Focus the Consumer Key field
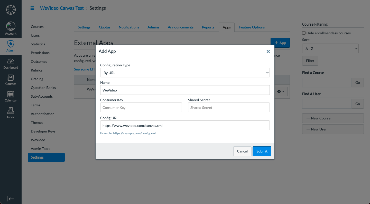The width and height of the screenshot is (370, 204). click(141, 107)
